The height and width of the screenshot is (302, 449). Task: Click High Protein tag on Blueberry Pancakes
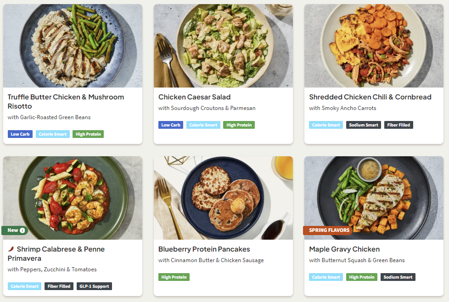click(174, 277)
